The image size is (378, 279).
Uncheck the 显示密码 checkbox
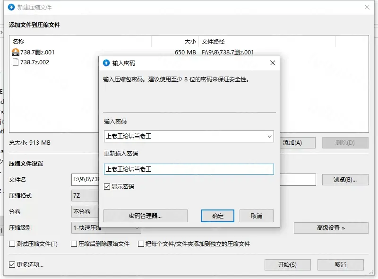pyautogui.click(x=107, y=187)
